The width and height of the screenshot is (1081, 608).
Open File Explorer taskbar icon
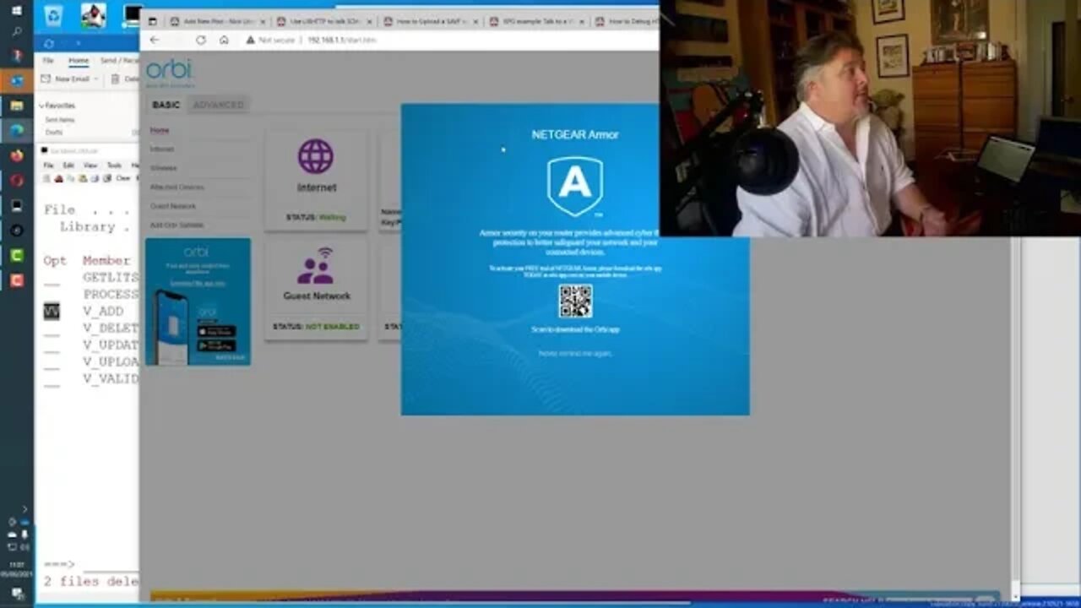(x=16, y=106)
